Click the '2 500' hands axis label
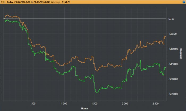The image size is (186, 111). (x=155, y=104)
